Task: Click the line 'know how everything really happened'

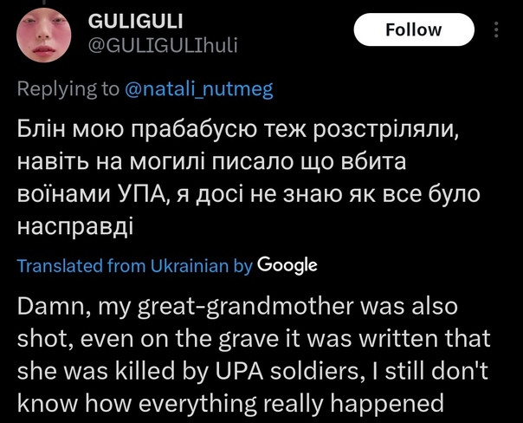Action: pyautogui.click(x=230, y=404)
